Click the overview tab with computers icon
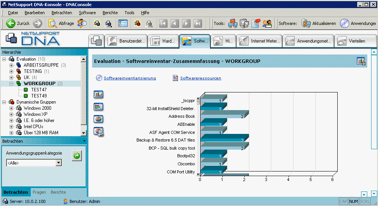 click(x=96, y=41)
